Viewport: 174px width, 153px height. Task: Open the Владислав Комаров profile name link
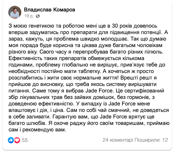click(x=50, y=10)
